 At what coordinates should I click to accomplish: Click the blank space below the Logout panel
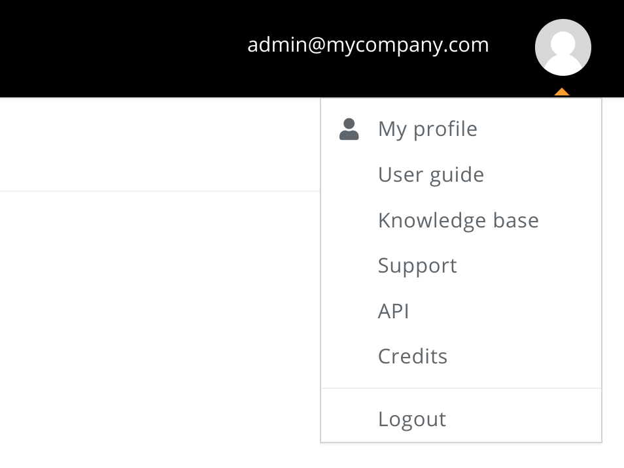[x=461, y=456]
